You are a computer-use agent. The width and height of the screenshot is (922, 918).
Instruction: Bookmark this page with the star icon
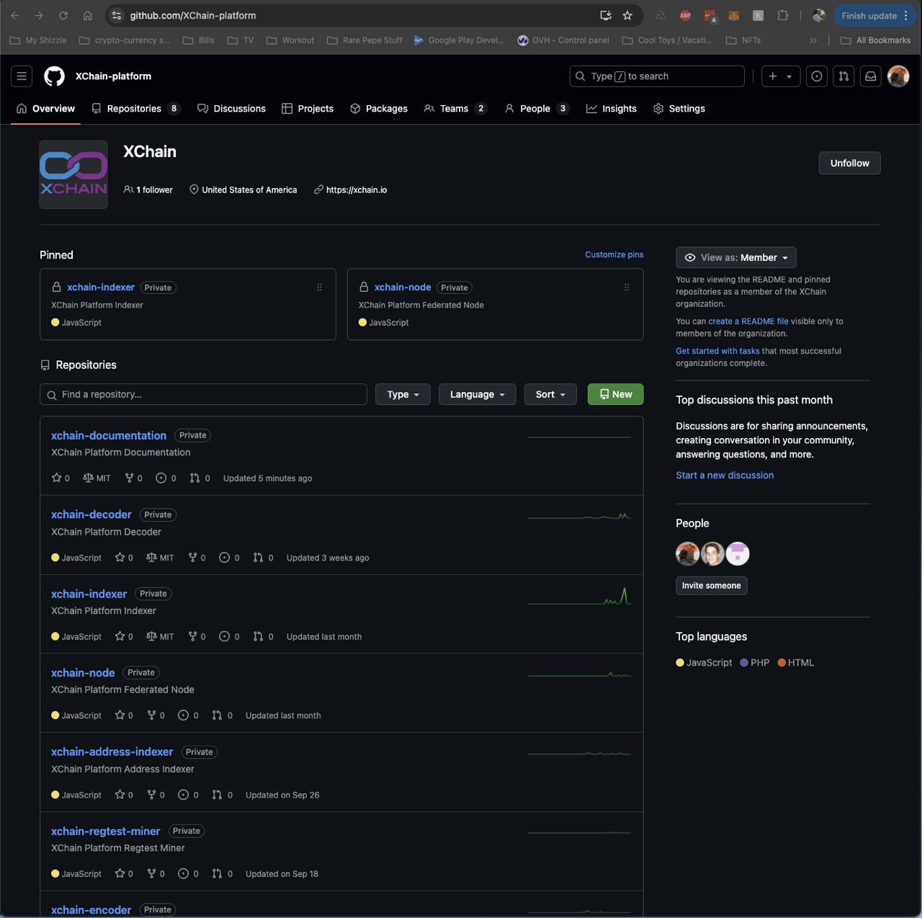(627, 15)
